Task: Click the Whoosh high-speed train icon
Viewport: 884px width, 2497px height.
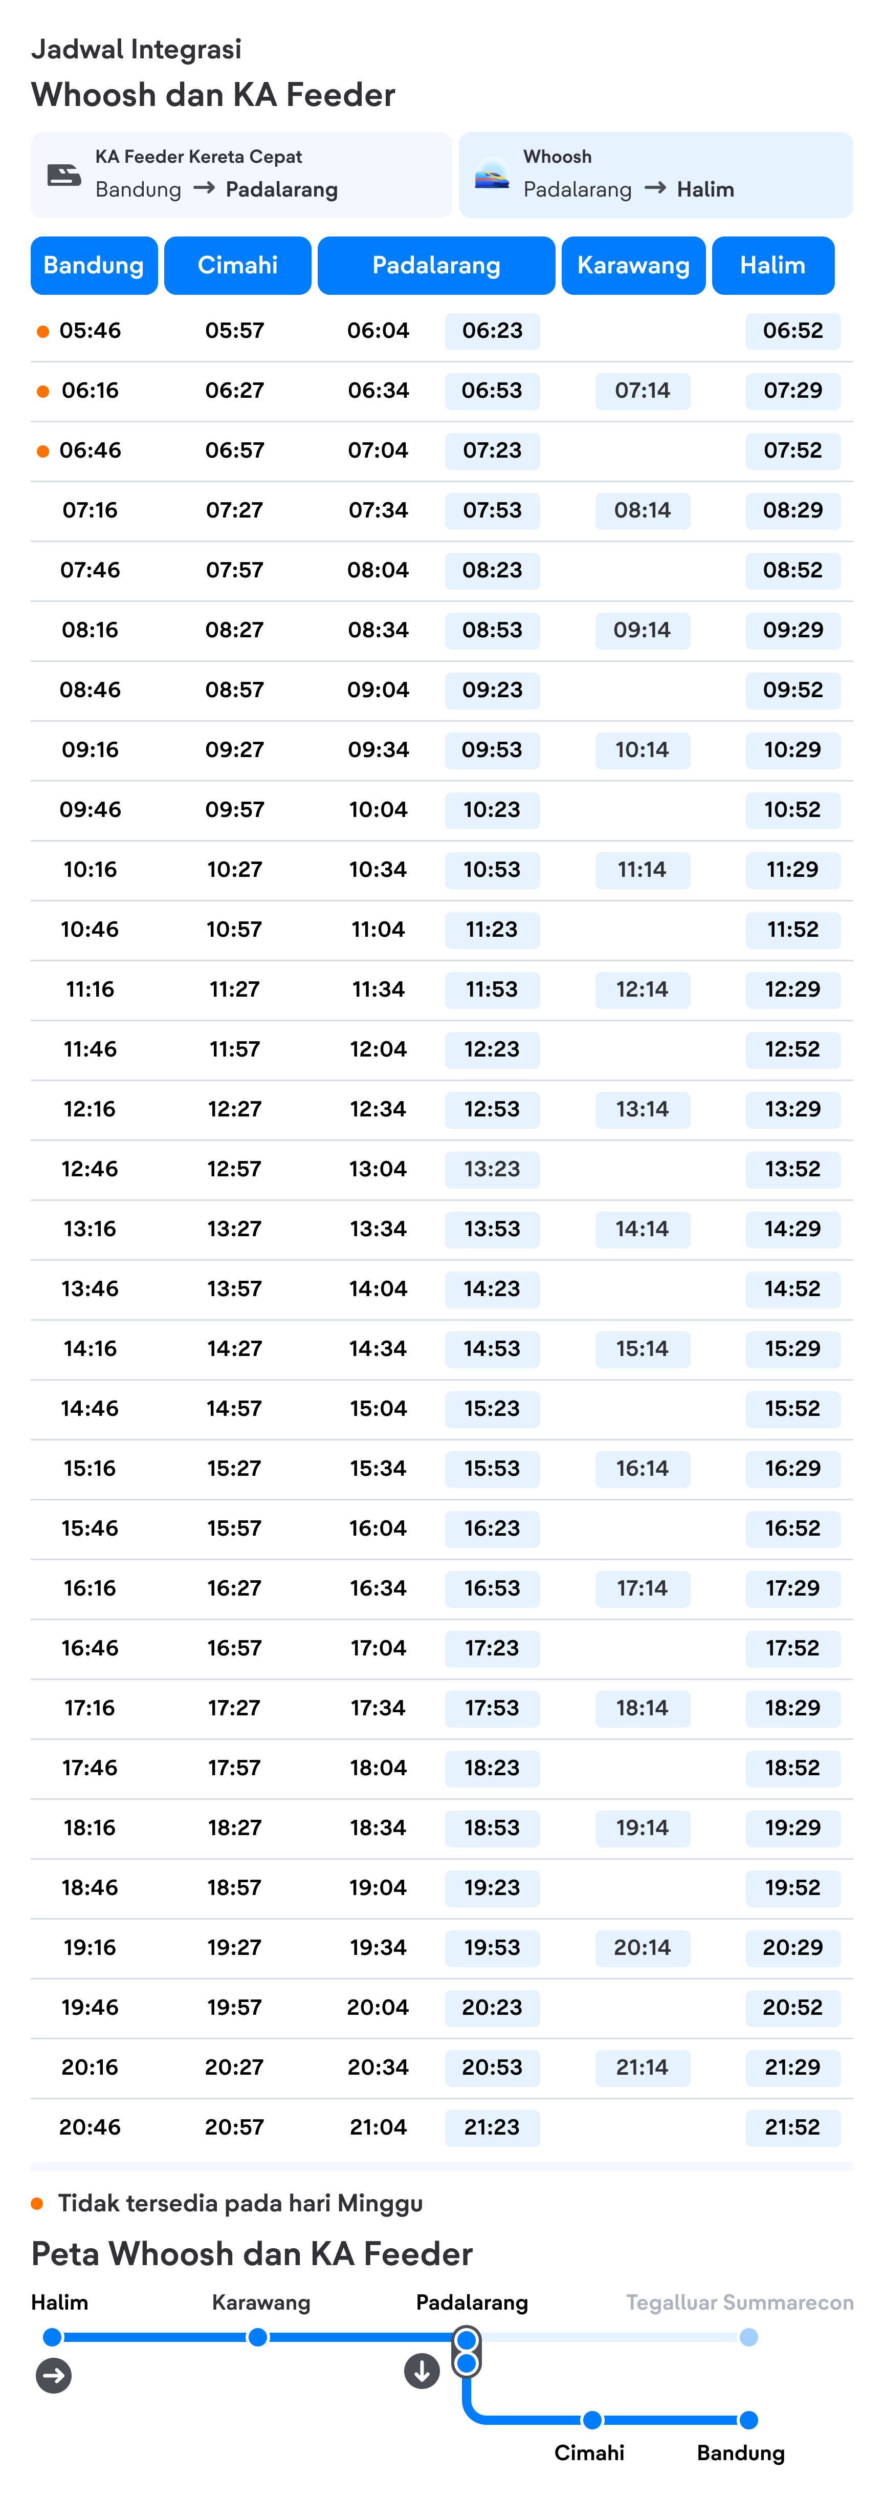Action: [x=492, y=175]
